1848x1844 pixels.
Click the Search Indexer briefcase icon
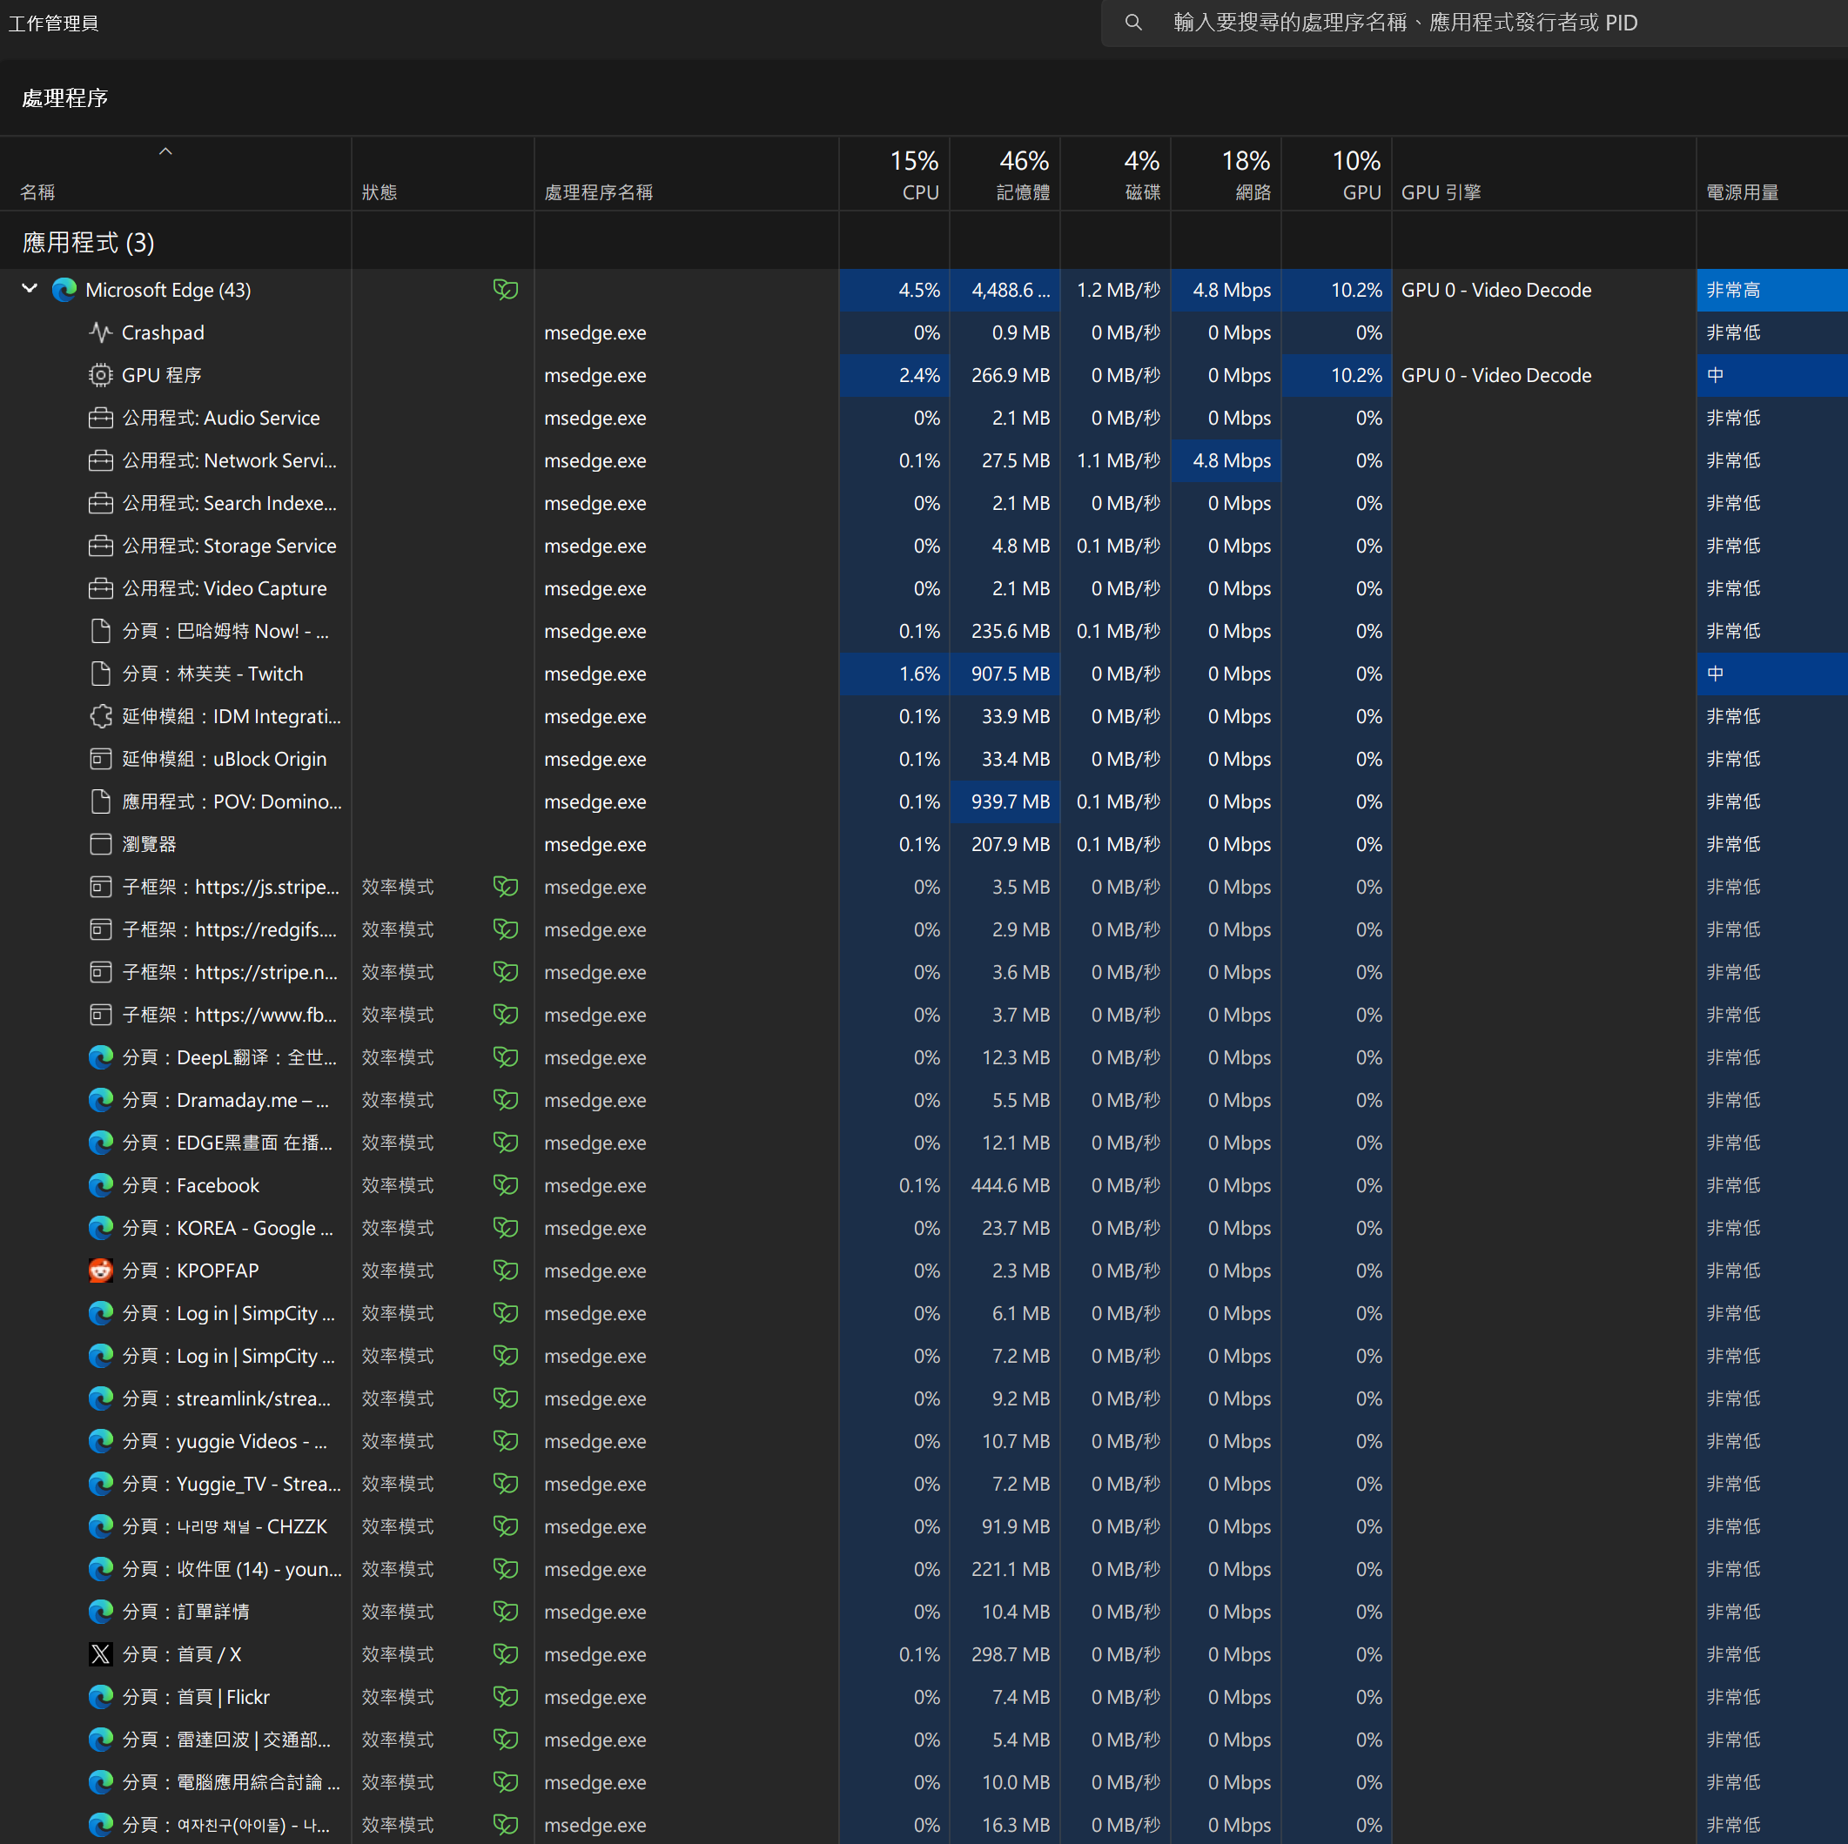click(x=100, y=503)
